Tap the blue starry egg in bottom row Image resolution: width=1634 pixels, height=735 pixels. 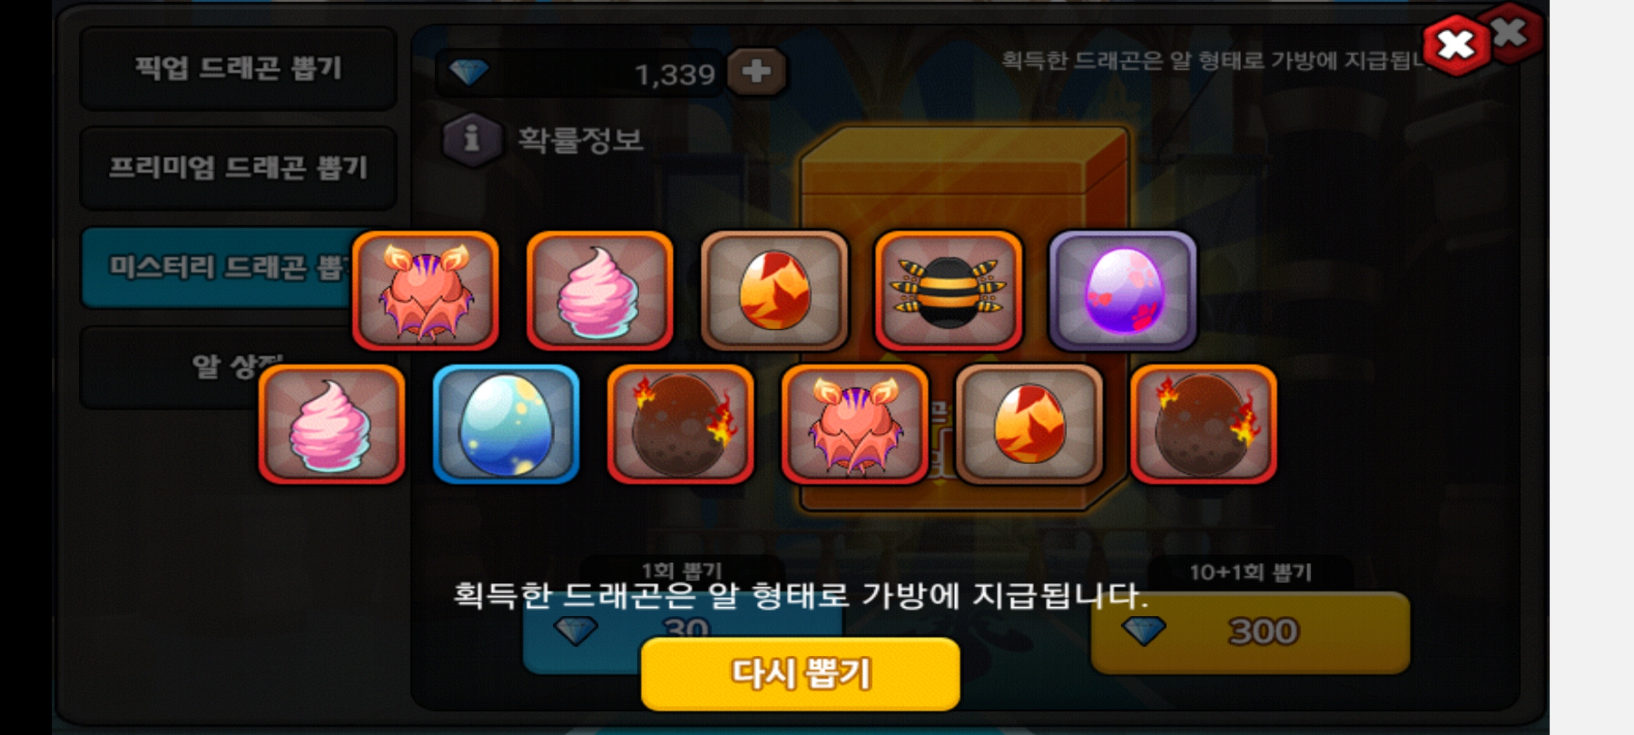506,424
